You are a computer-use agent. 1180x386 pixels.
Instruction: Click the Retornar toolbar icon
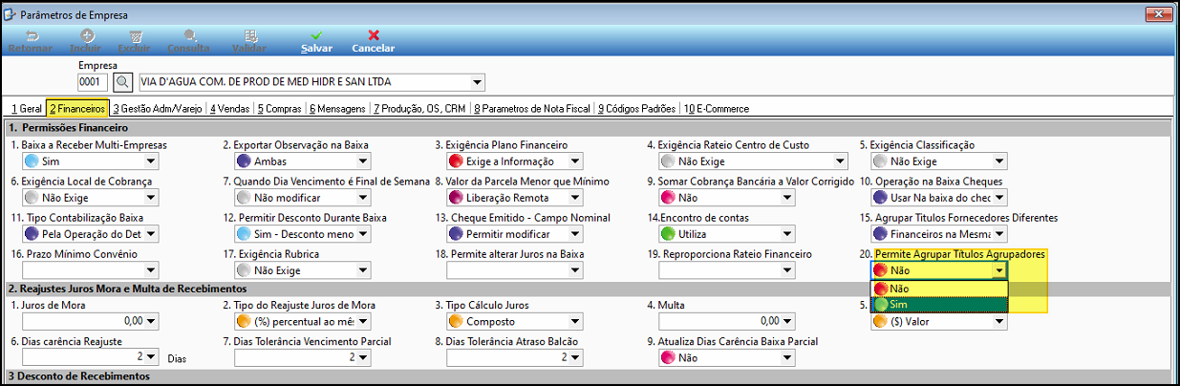pyautogui.click(x=31, y=40)
